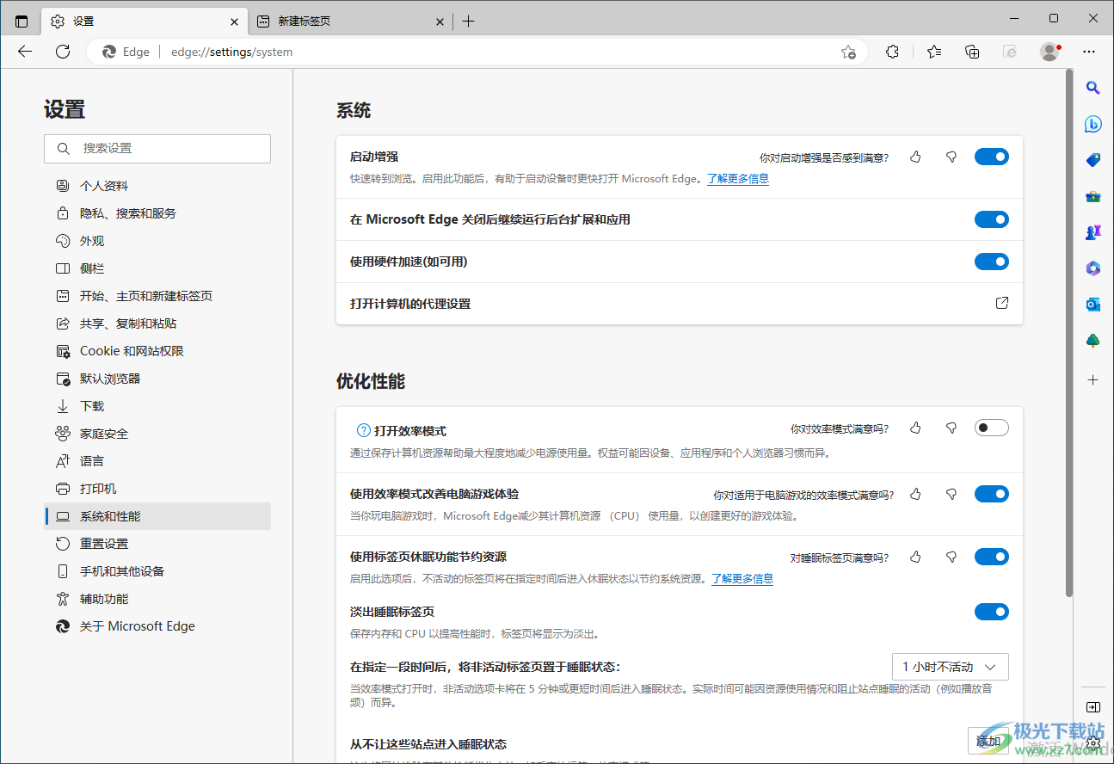Thumbs up for 使用标签页休眠功能

(915, 557)
